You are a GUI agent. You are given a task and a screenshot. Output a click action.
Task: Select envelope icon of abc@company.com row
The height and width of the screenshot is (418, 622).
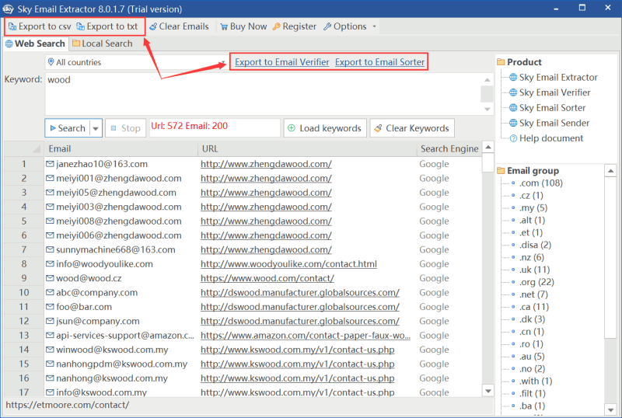pos(50,293)
